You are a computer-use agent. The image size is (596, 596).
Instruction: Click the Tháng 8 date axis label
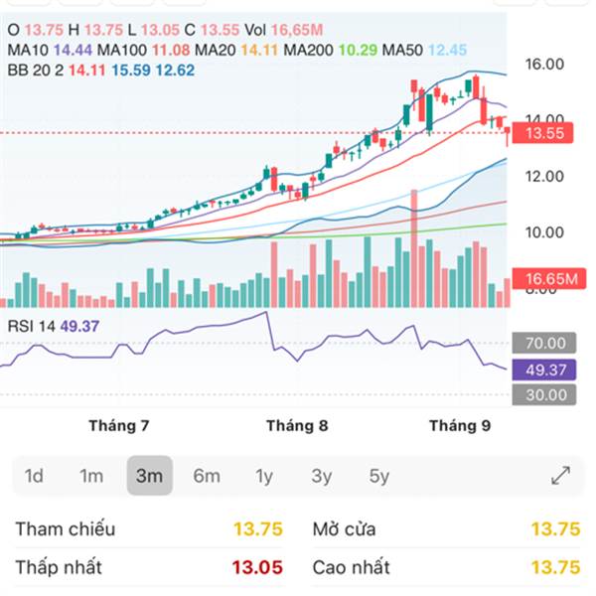click(x=297, y=426)
